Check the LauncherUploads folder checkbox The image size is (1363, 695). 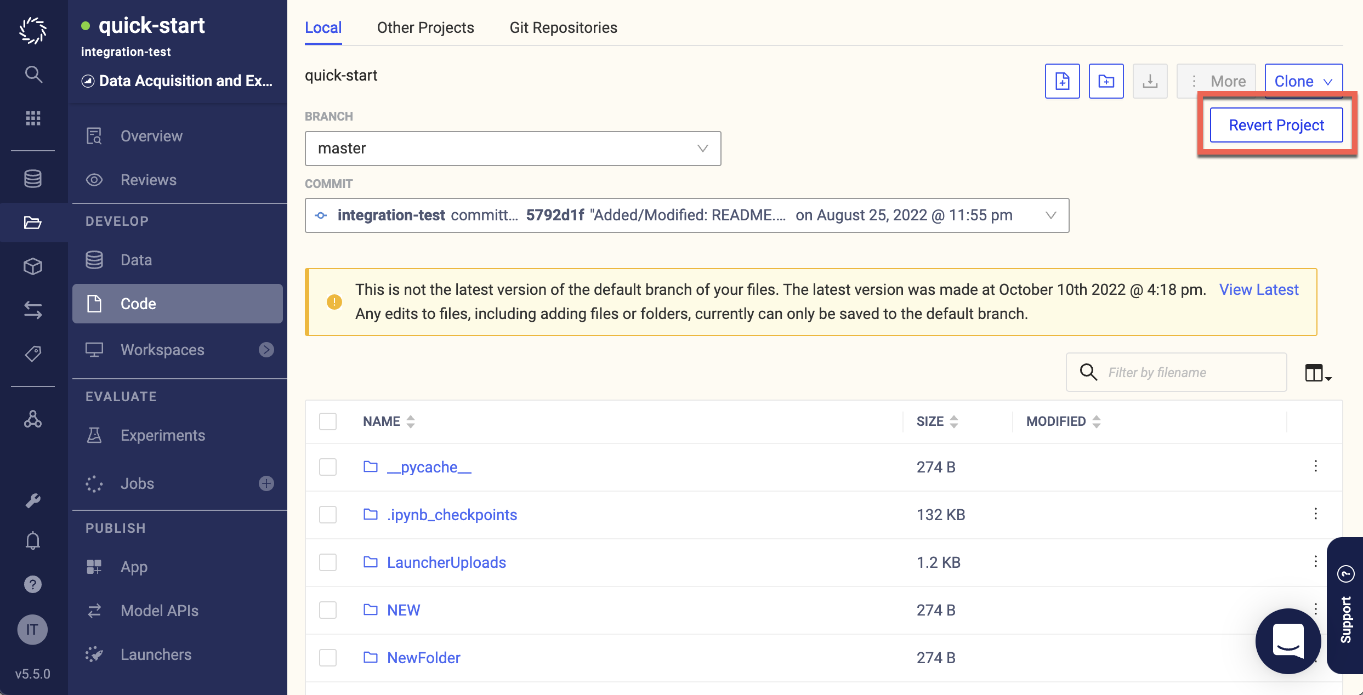pos(328,562)
